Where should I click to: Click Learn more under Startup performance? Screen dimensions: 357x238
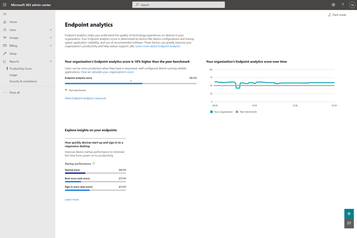(72, 199)
